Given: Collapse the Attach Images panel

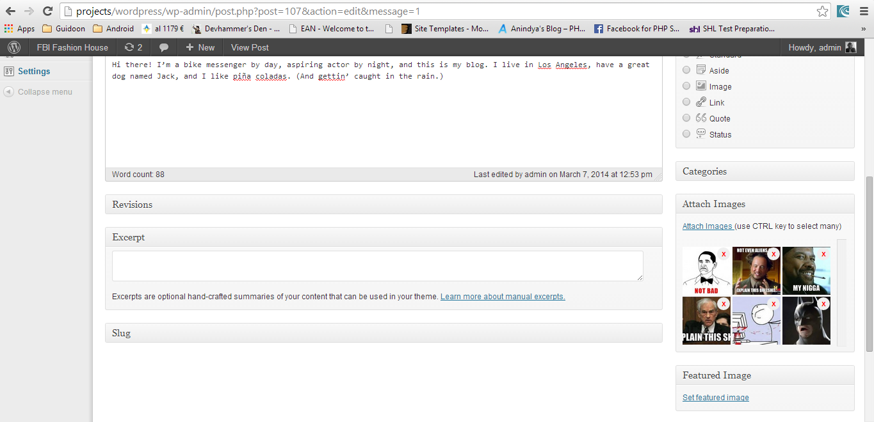Looking at the screenshot, I should [x=765, y=204].
